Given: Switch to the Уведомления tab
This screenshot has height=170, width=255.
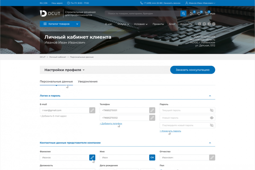Looking at the screenshot, I should [x=88, y=81].
